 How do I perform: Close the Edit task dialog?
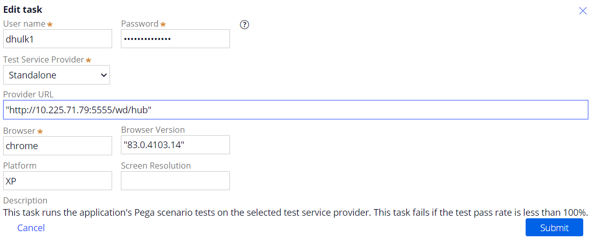[x=583, y=11]
